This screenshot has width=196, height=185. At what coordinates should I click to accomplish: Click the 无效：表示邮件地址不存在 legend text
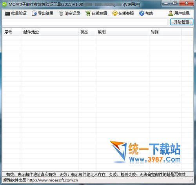pos(82,174)
